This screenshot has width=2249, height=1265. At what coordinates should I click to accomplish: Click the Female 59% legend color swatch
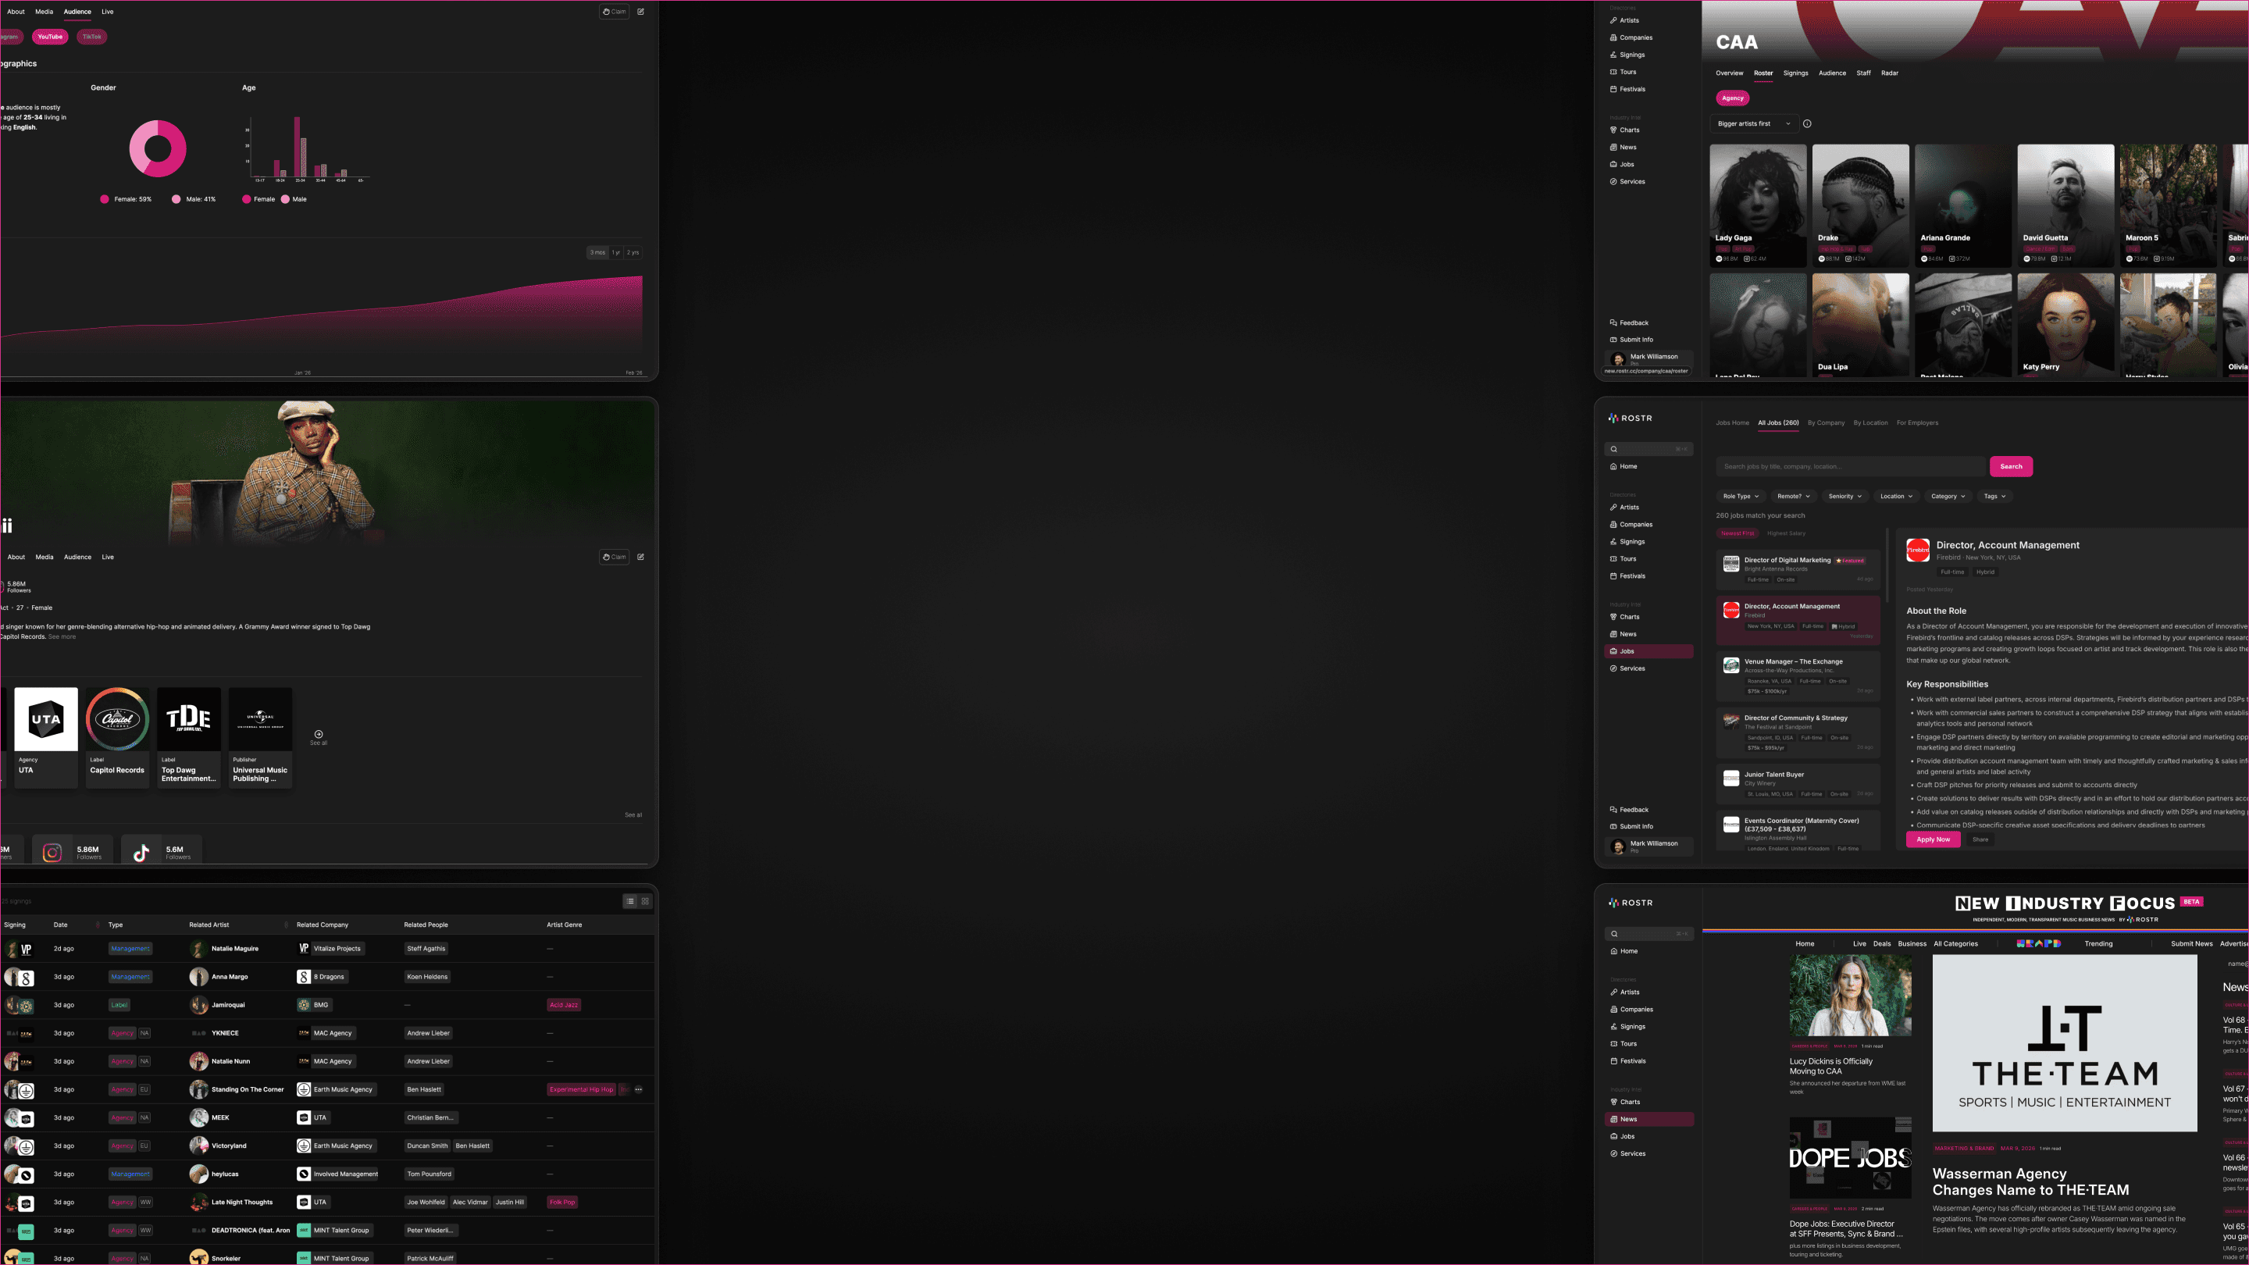tap(105, 199)
